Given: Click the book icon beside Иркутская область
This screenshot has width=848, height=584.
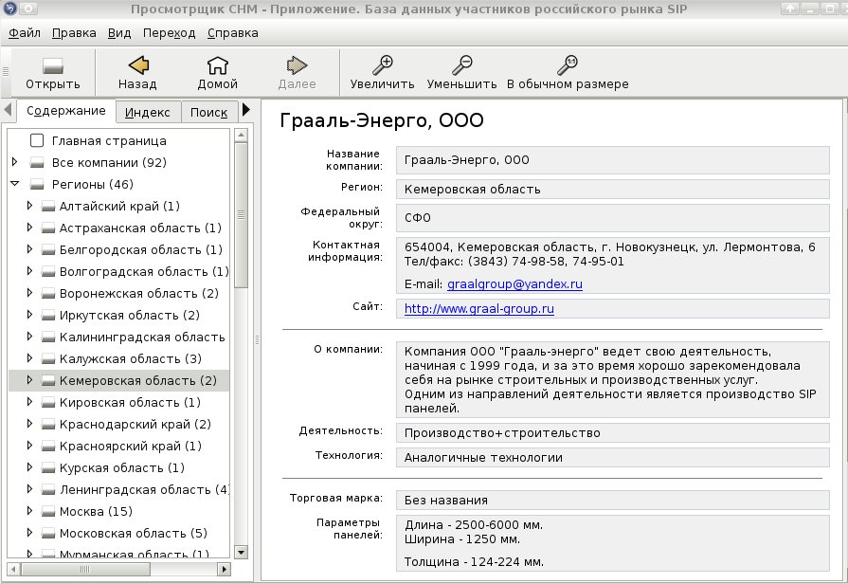Looking at the screenshot, I should pyautogui.click(x=48, y=315).
